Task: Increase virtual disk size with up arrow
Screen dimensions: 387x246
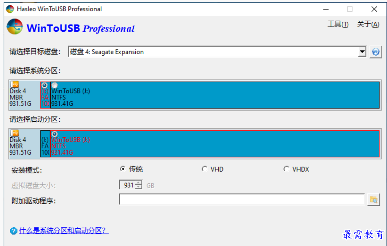Action: pos(139,183)
